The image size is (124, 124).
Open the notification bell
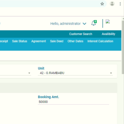[93, 23]
